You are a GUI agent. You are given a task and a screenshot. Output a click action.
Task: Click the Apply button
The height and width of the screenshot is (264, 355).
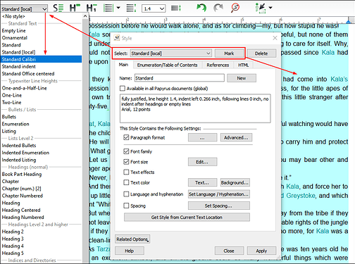[261, 251]
